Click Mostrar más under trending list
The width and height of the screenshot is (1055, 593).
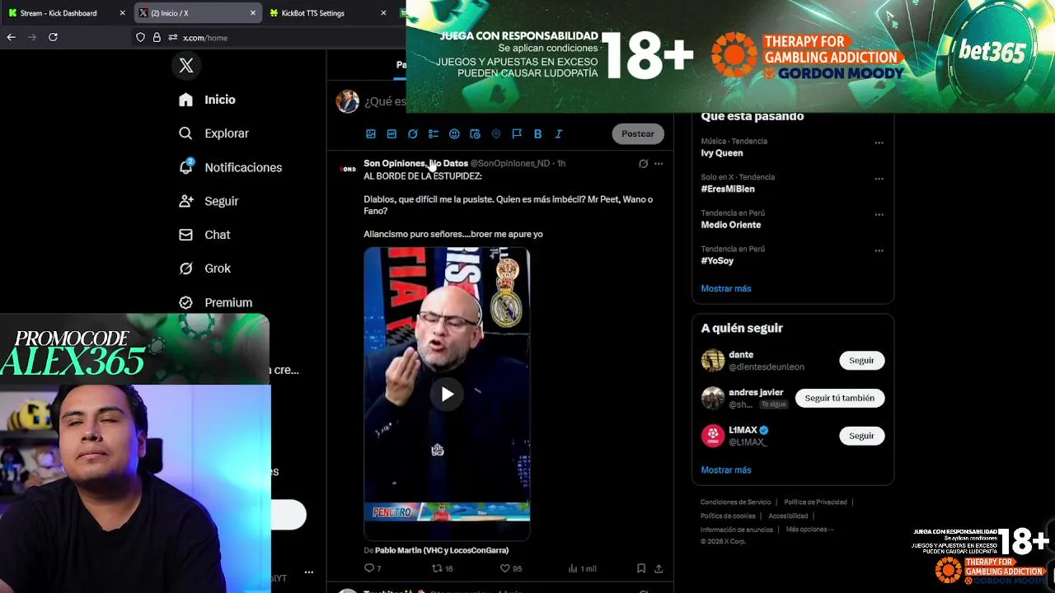pos(726,288)
